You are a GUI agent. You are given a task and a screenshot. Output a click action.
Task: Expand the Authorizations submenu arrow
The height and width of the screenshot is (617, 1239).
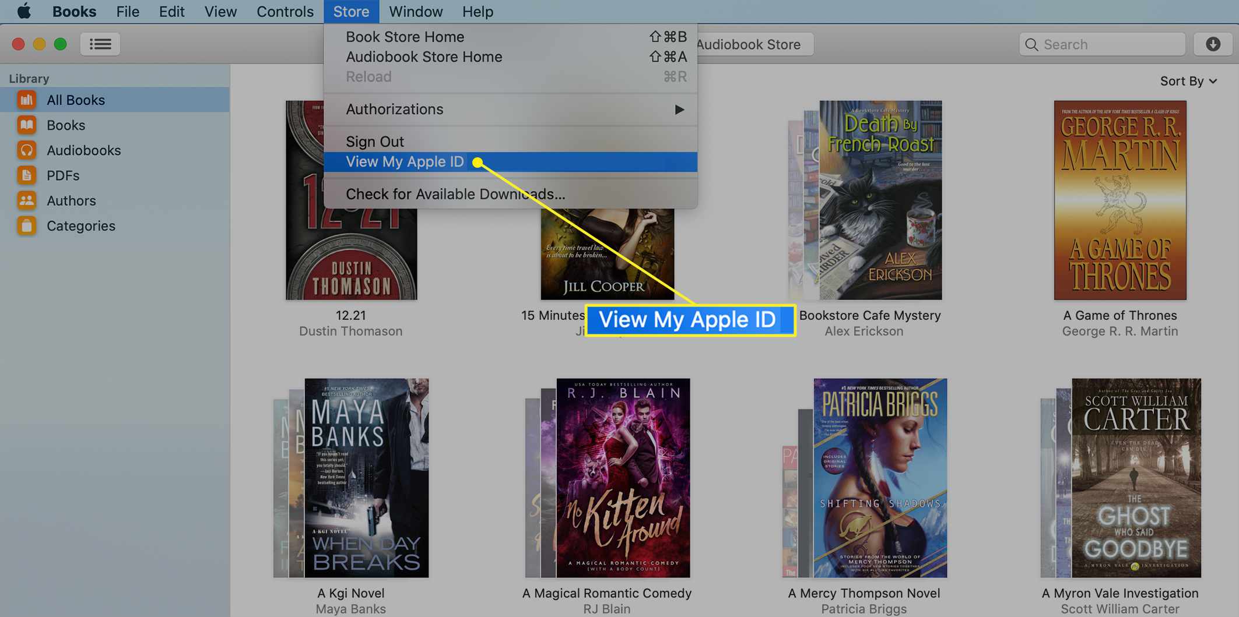[679, 110]
